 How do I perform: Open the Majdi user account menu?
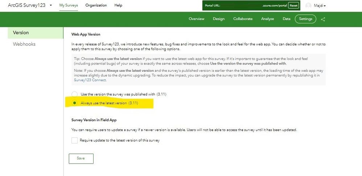pos(320,6)
